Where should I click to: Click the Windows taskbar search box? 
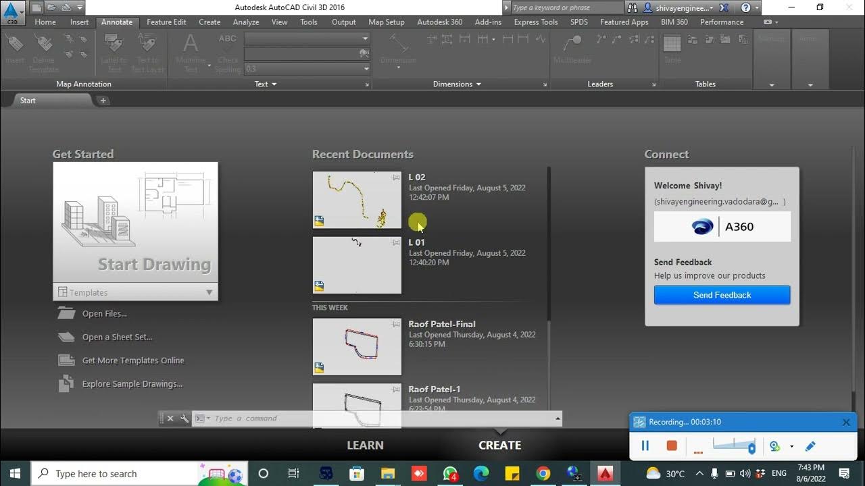(x=139, y=473)
